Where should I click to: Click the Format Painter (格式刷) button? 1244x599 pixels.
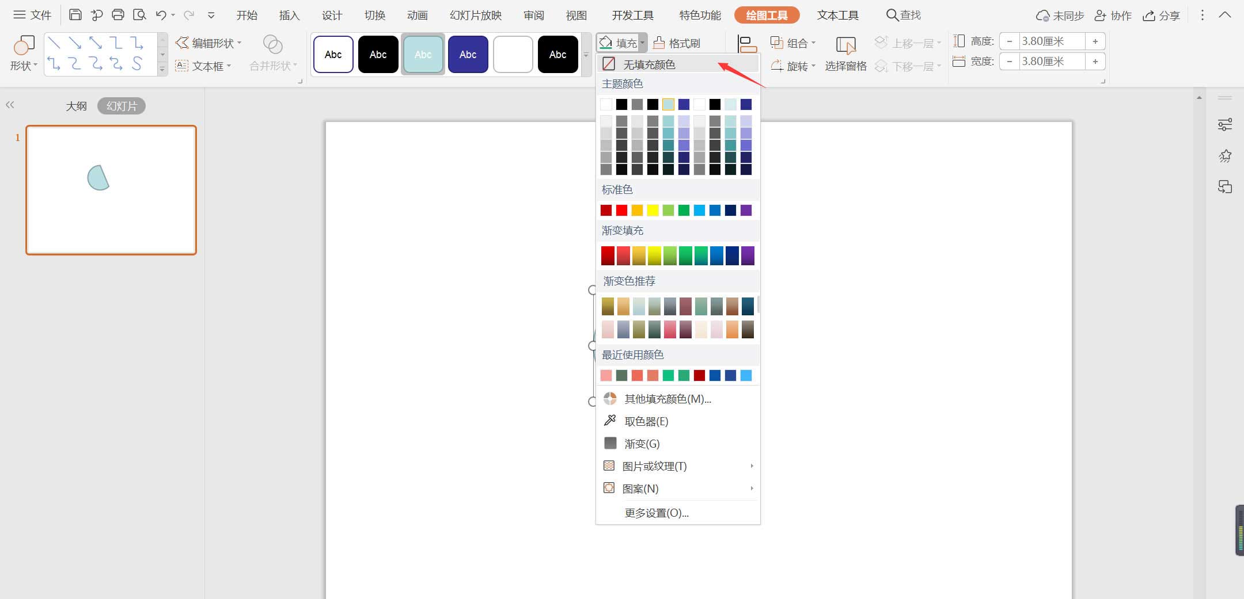(677, 43)
